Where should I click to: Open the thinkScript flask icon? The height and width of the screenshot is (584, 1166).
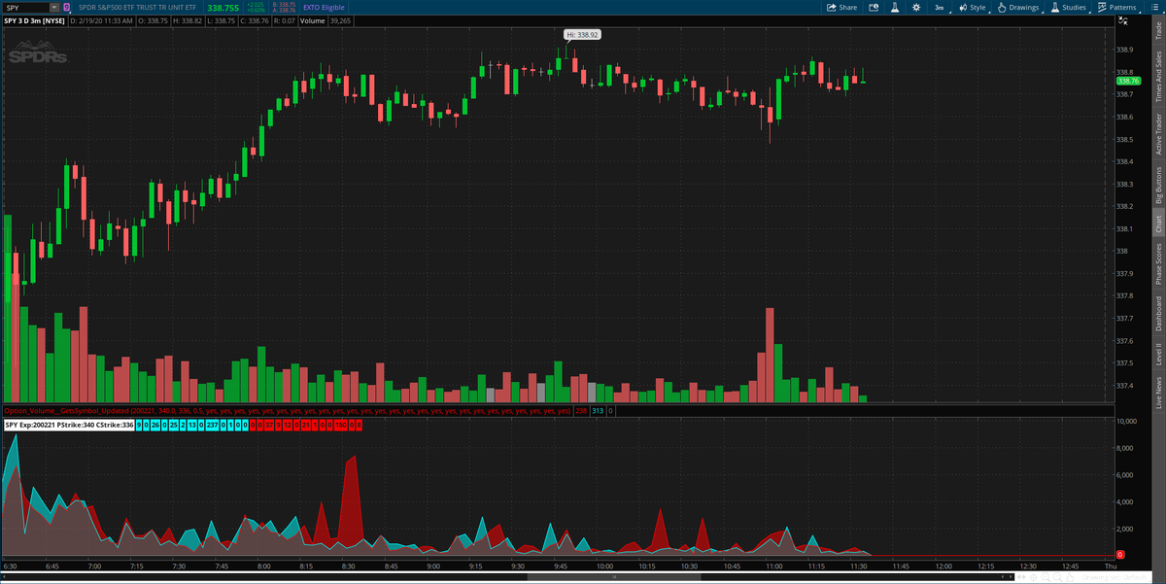click(893, 7)
